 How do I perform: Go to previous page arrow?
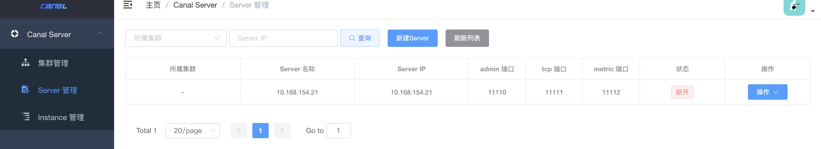(239, 131)
